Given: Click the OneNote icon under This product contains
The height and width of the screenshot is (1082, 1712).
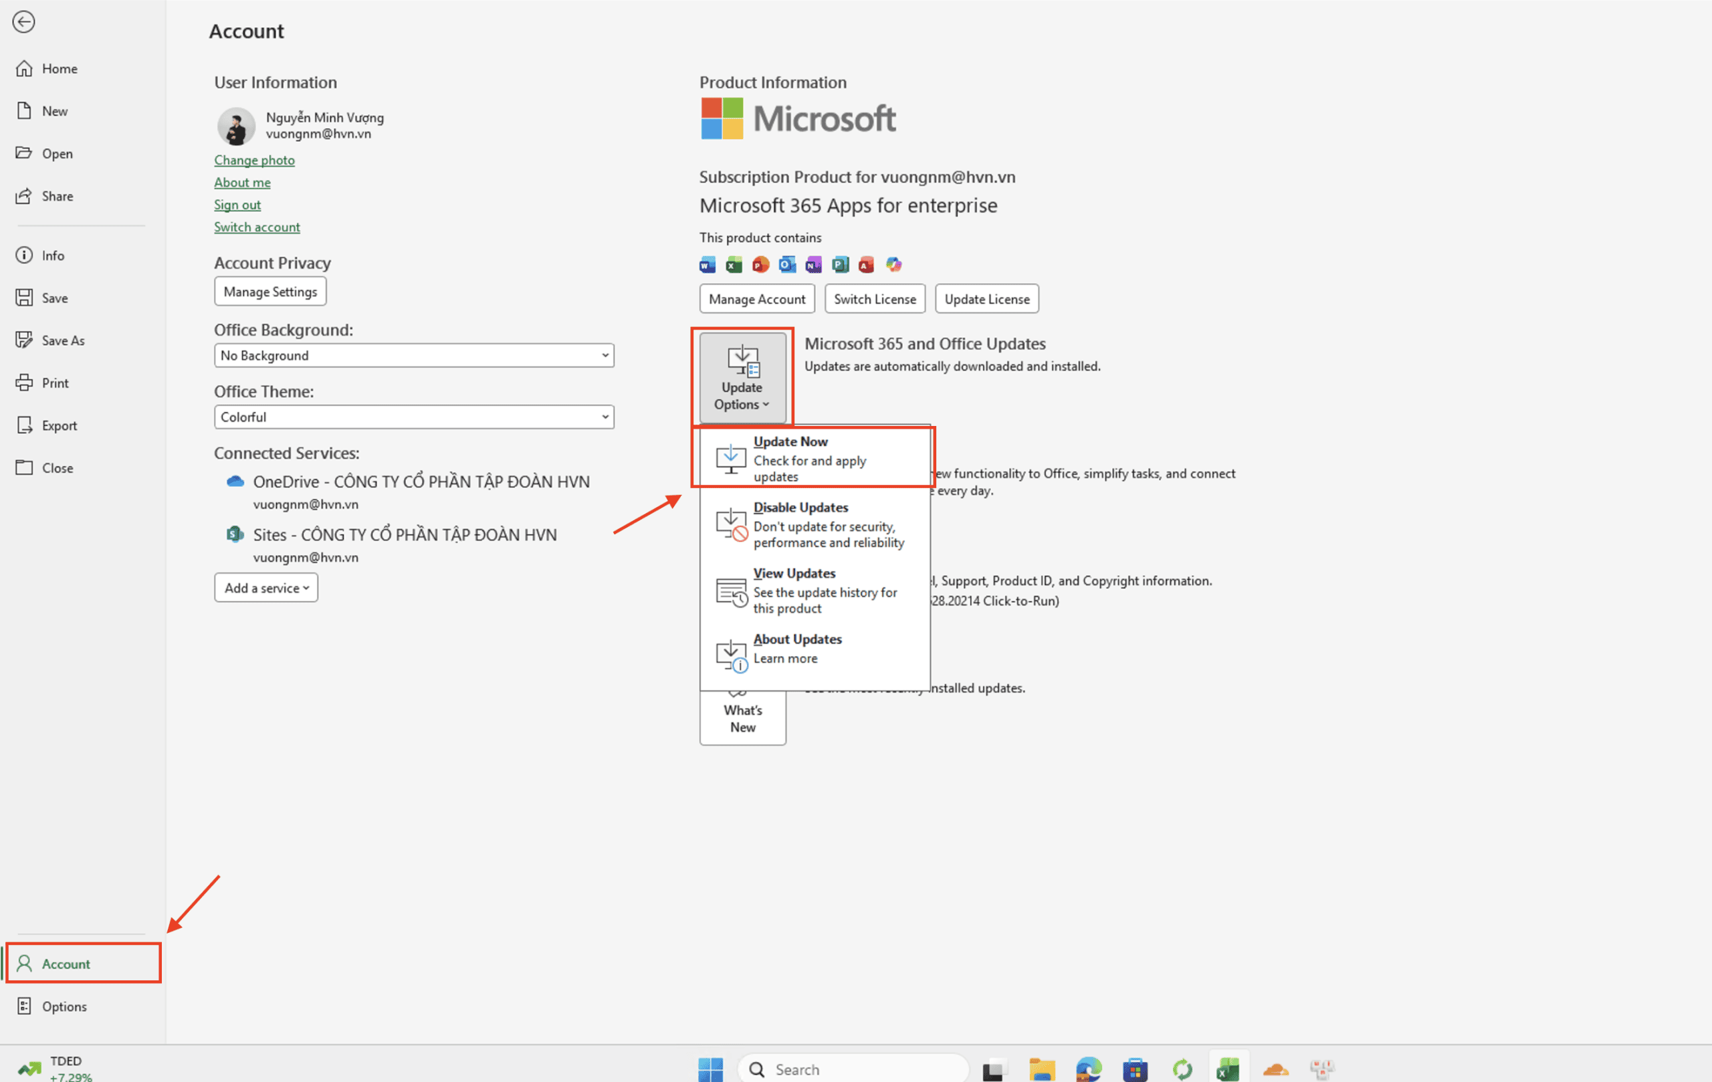Looking at the screenshot, I should 813,265.
